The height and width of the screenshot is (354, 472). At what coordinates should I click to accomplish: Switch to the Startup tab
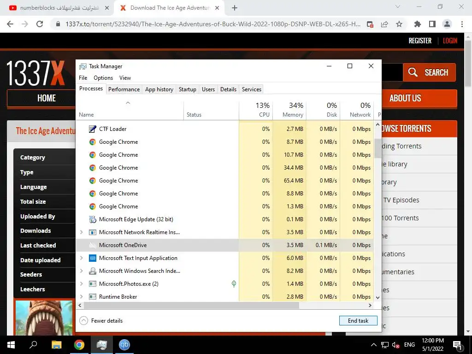(187, 89)
